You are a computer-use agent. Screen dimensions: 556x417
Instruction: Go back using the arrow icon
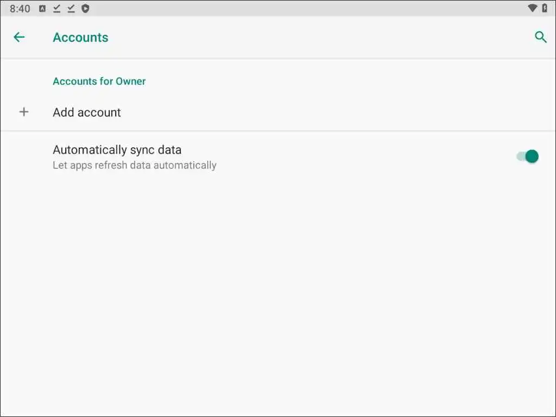click(x=19, y=37)
